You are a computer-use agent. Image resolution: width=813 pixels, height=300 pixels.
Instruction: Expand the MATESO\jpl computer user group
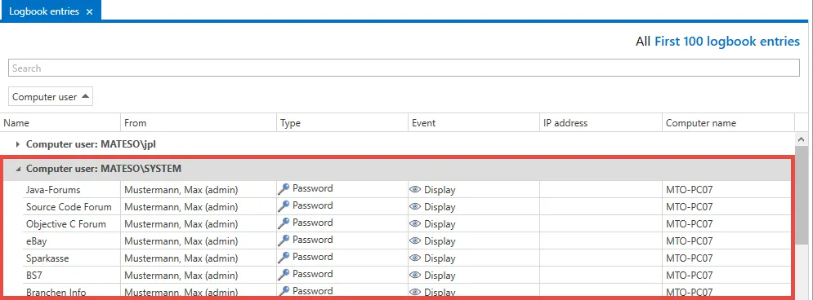(x=18, y=145)
